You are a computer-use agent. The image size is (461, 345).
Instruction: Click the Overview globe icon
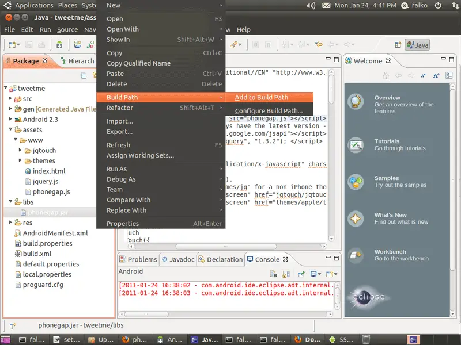356,102
